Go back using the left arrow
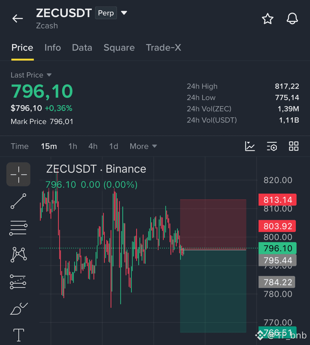 click(18, 18)
